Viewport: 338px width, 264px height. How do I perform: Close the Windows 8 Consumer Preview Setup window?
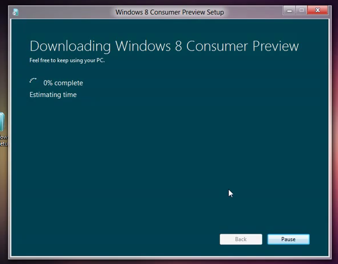[317, 10]
